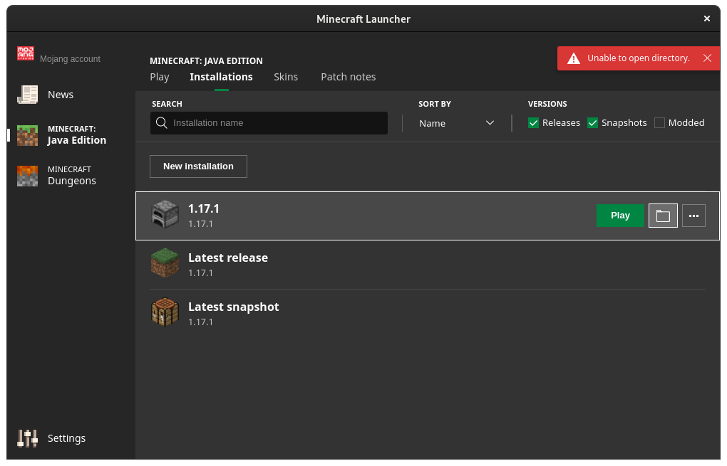
Task: Click the furnace icon of 1.17.1 installation
Action: [x=165, y=215]
